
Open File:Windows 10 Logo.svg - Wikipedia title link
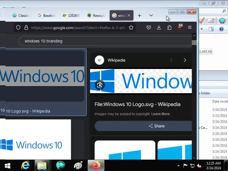coord(137,104)
